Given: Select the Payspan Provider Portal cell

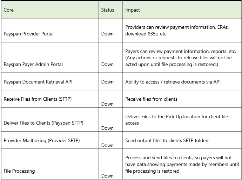Looking at the screenshot, I should [50, 30].
